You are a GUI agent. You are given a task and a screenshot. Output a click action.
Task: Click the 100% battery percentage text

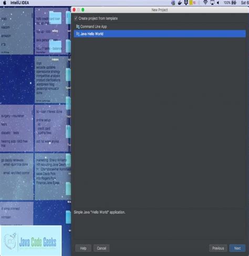coord(227,3)
